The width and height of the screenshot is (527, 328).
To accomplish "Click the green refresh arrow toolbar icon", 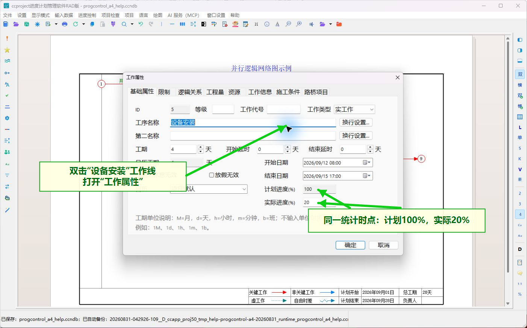I will click(x=76, y=24).
